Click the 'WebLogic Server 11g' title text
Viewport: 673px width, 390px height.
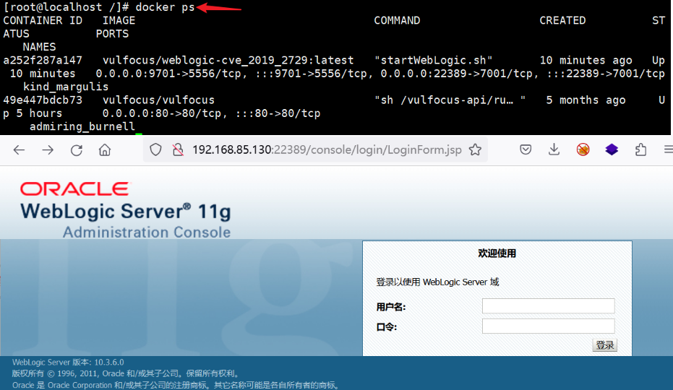(x=126, y=212)
